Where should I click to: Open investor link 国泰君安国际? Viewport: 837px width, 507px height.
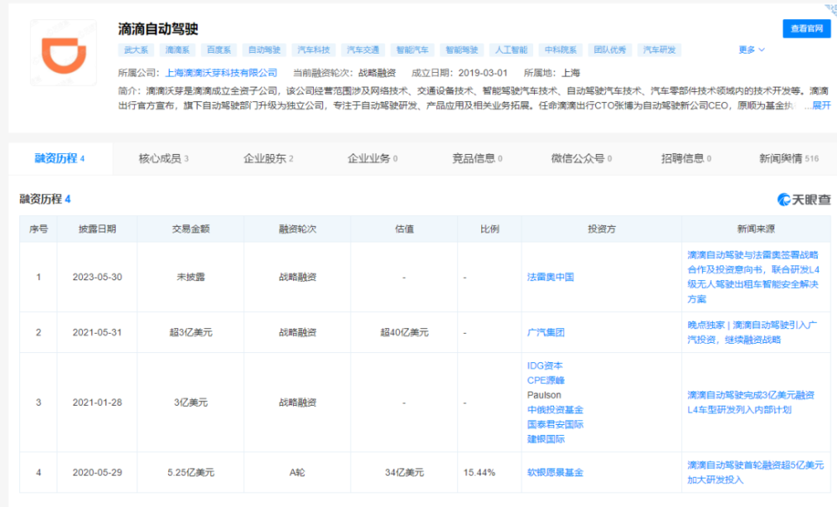pos(555,424)
